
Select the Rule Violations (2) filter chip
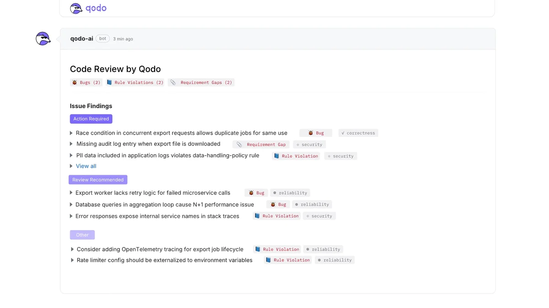135,82
